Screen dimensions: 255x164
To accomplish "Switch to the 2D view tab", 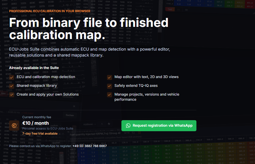I will pyautogui.click(x=178, y=10).
